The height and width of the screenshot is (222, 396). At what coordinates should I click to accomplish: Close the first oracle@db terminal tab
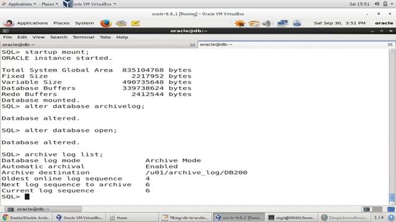(192, 45)
